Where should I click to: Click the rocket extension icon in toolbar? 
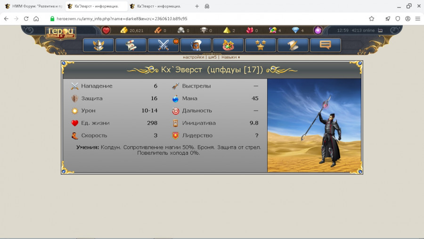pos(388,19)
